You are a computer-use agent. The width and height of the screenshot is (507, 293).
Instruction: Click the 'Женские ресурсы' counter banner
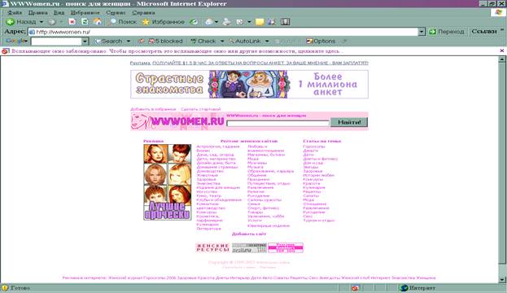(212, 247)
